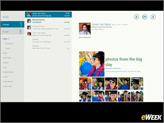Open the Yahoo_Mail folder

point(7,86)
